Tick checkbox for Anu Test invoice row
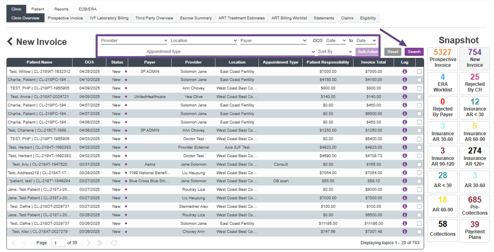The height and width of the screenshot is (252, 494). (419, 164)
